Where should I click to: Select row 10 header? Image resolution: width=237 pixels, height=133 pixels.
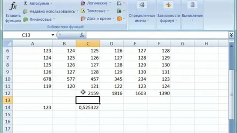pyautogui.click(x=8, y=79)
